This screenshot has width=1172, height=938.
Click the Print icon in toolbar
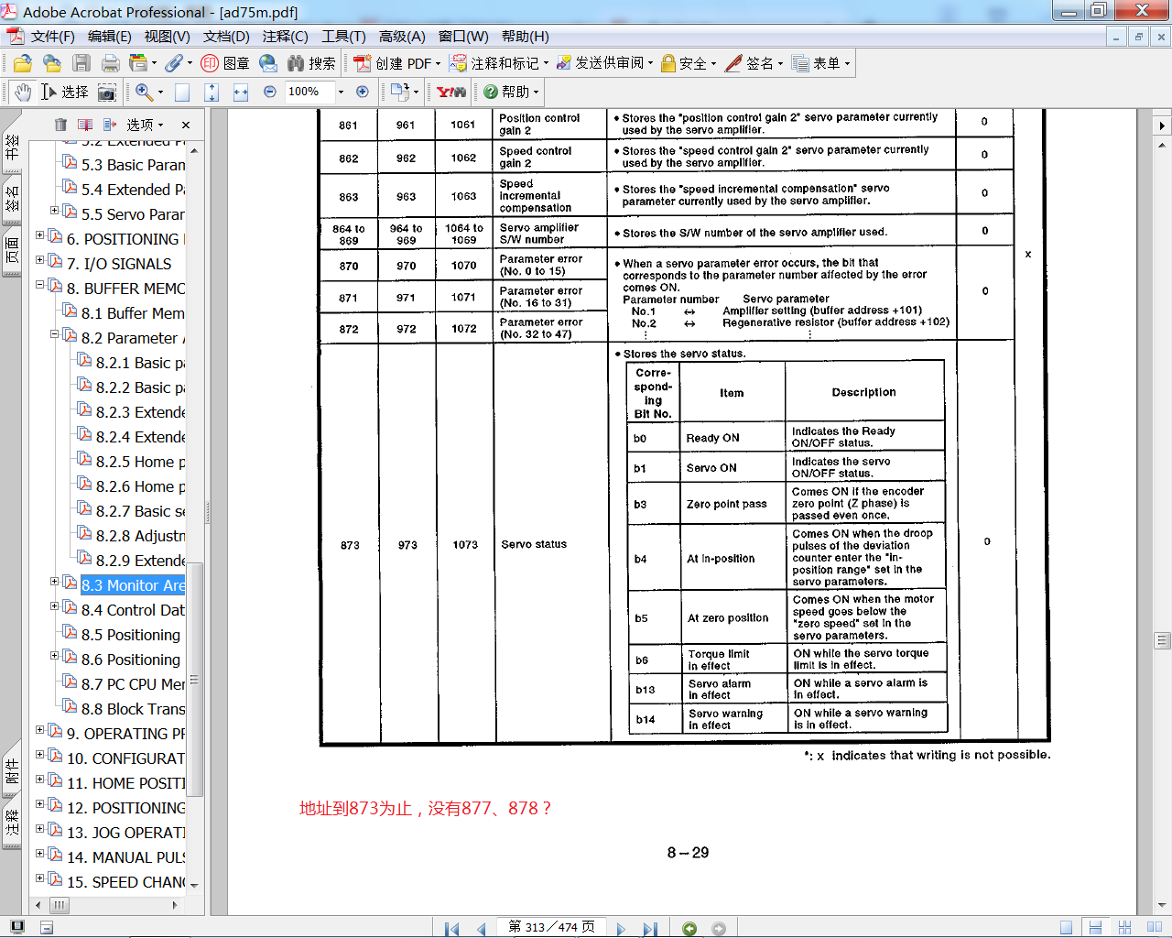111,63
